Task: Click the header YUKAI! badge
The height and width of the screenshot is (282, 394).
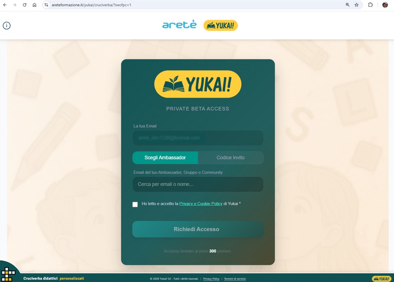Action: 220,25
